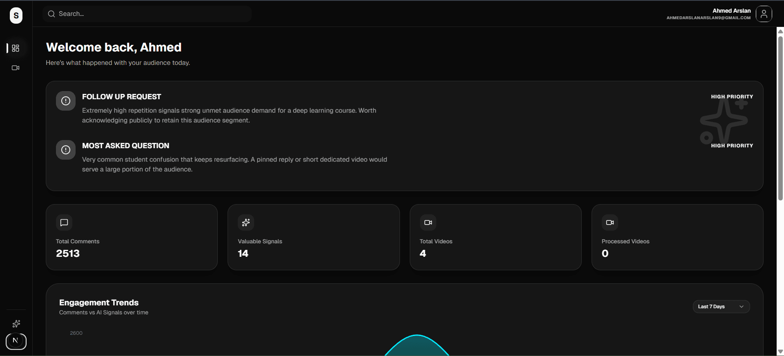Image resolution: width=784 pixels, height=356 pixels.
Task: Click the vertical scrollbar thumb
Action: point(780,118)
